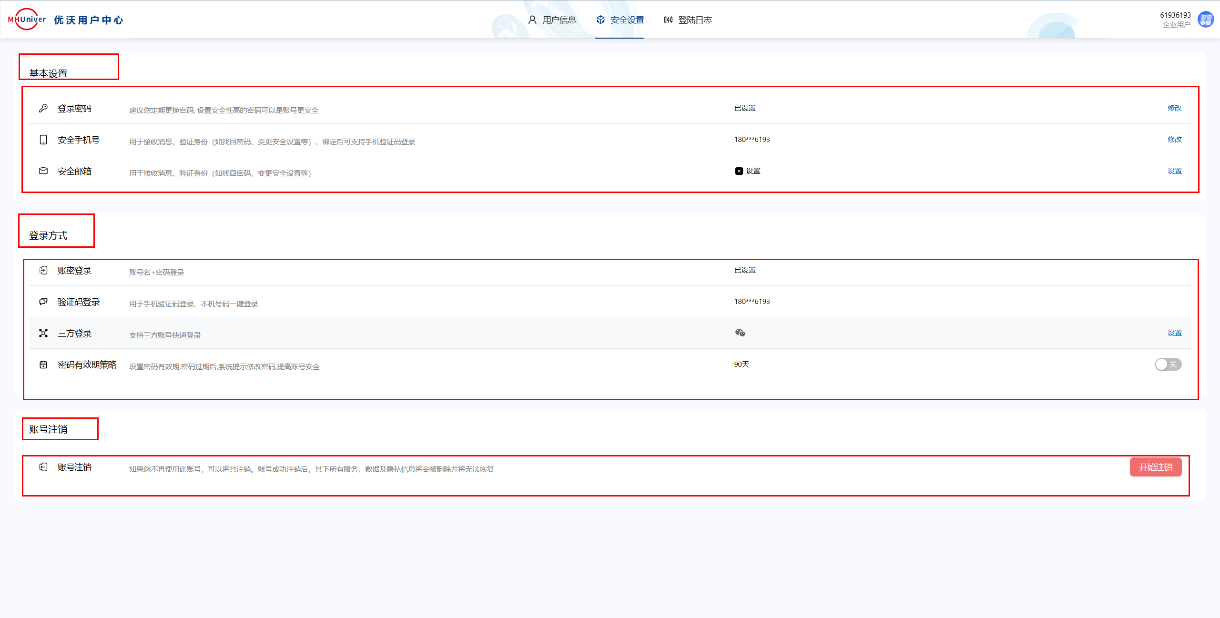The height and width of the screenshot is (618, 1220).
Task: Click the key icon beside 登录密码
Action: [43, 108]
